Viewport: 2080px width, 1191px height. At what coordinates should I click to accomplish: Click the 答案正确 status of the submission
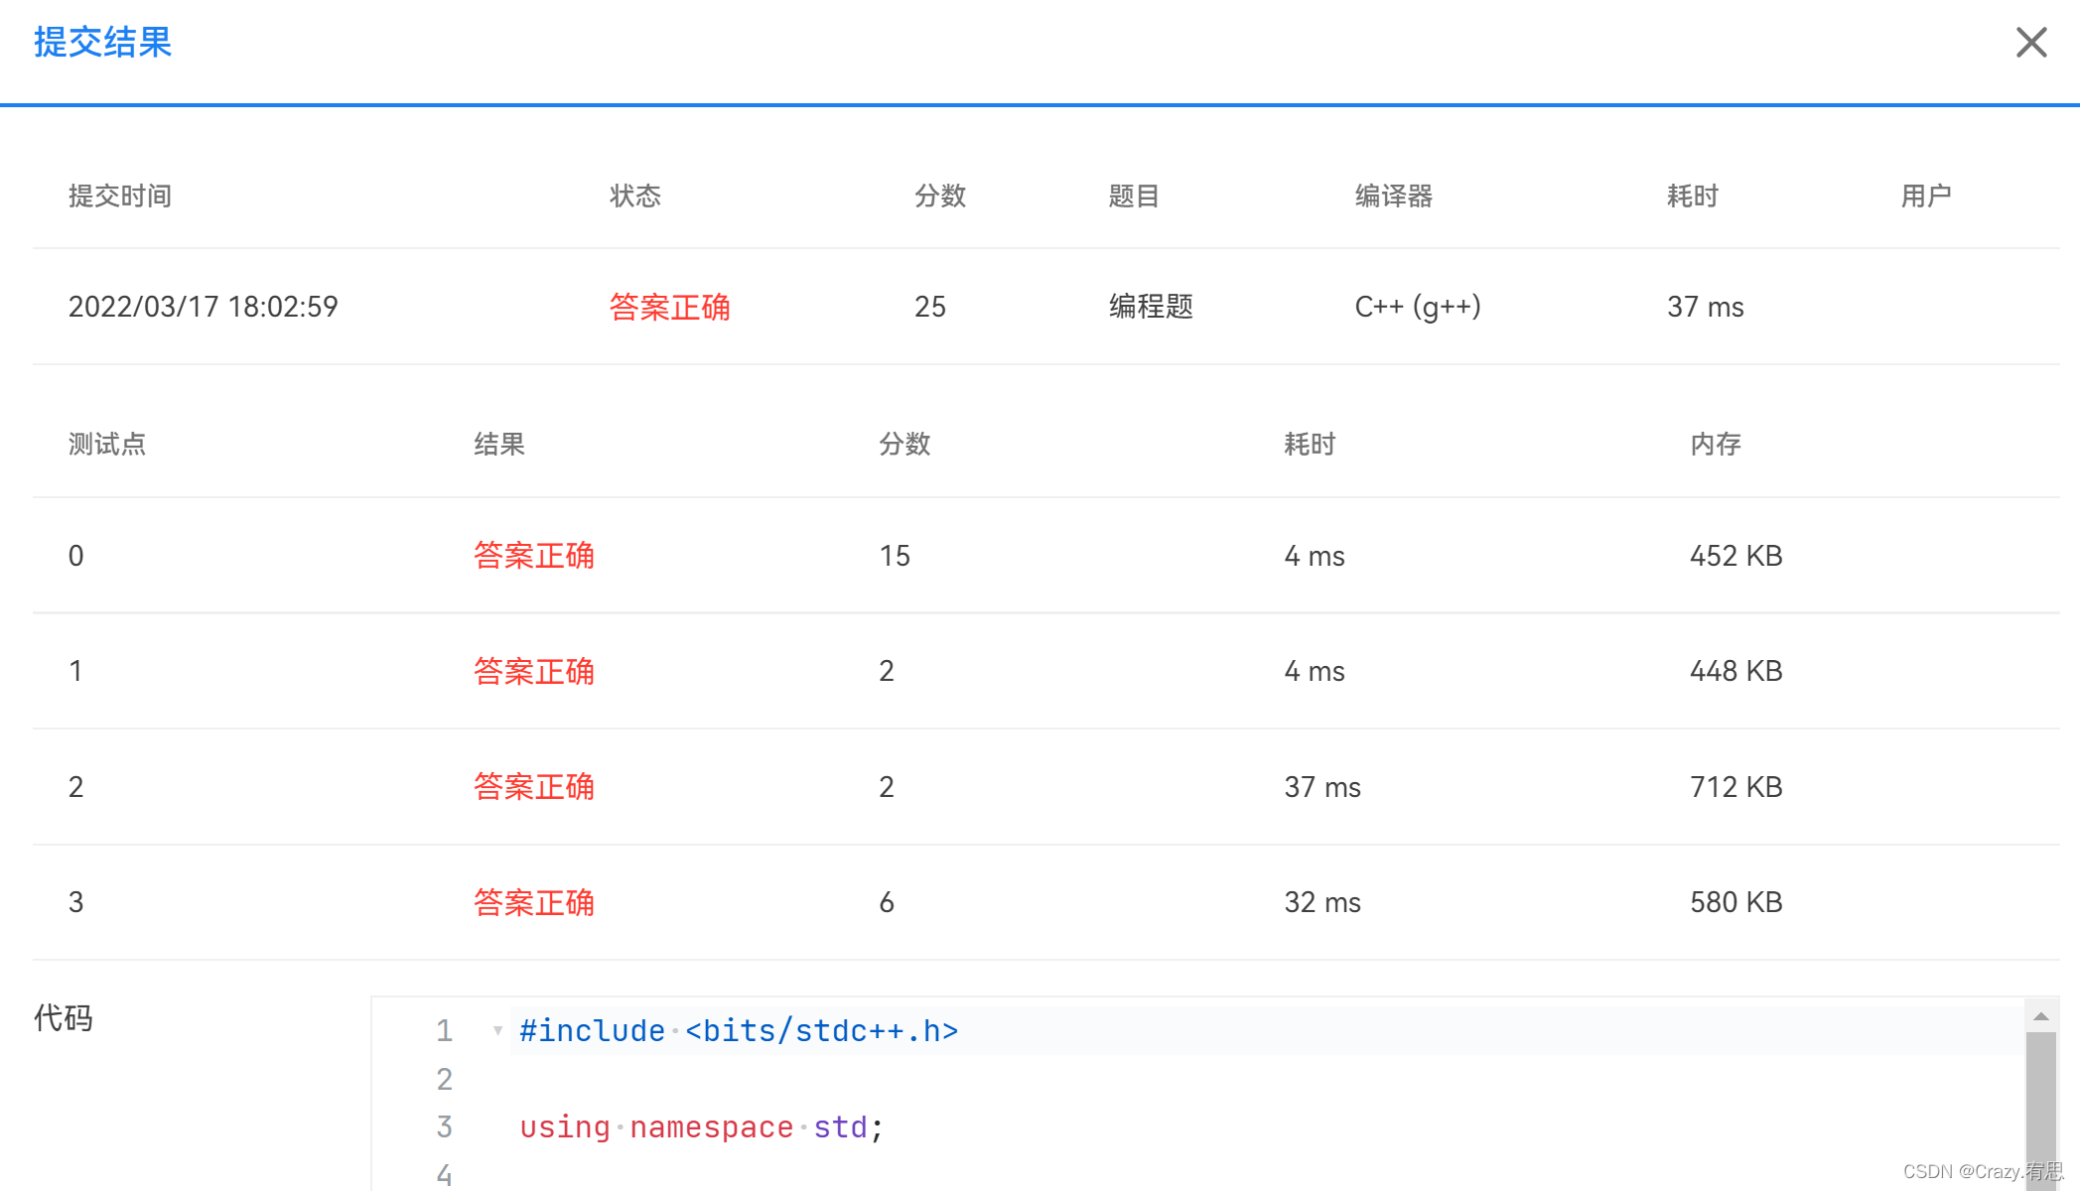click(670, 308)
